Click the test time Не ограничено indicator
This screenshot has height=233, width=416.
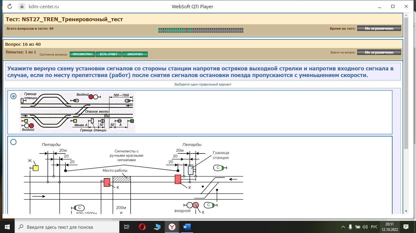[x=379, y=29]
